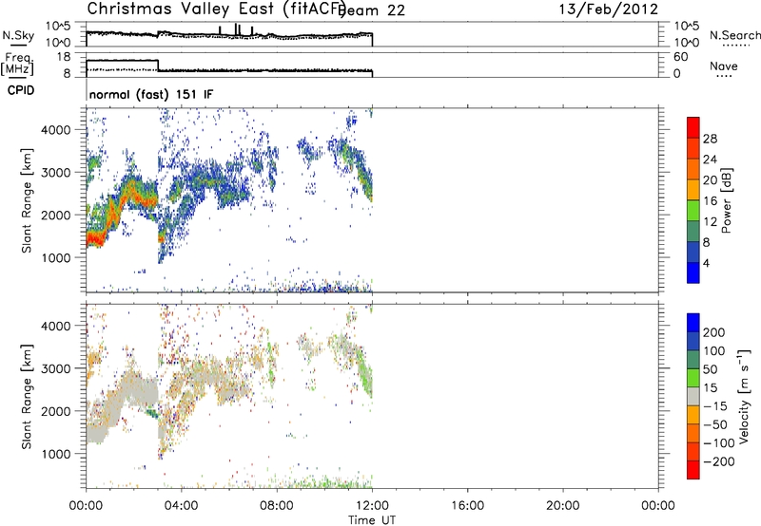Click the '1000' tick on the velocity panel
The width and height of the screenshot is (761, 526).
pos(56,454)
